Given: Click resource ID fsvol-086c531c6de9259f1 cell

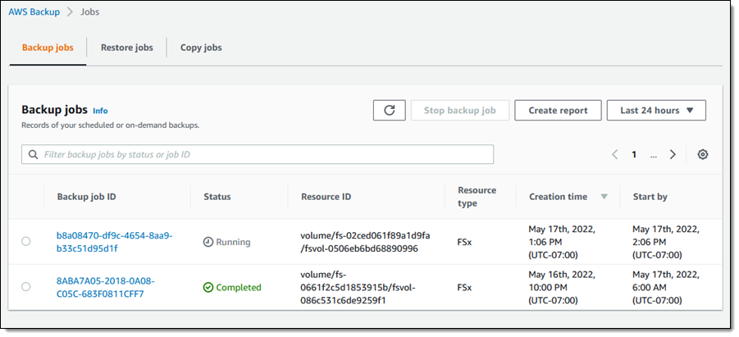Looking at the screenshot, I should point(358,288).
